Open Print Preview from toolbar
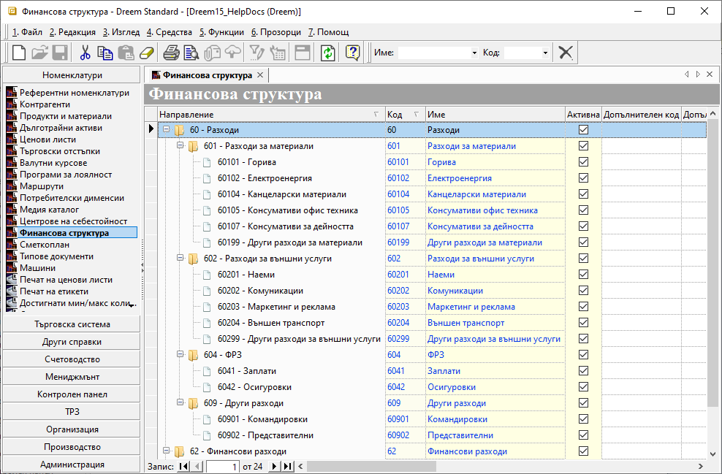Screen dimensions: 722x474 click(191, 53)
